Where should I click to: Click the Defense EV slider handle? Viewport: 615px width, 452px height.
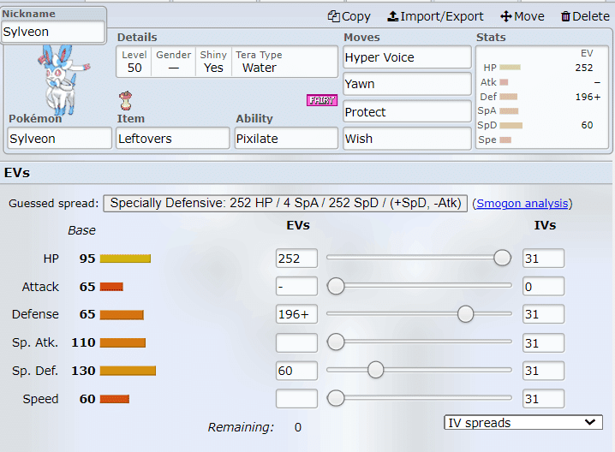(465, 313)
